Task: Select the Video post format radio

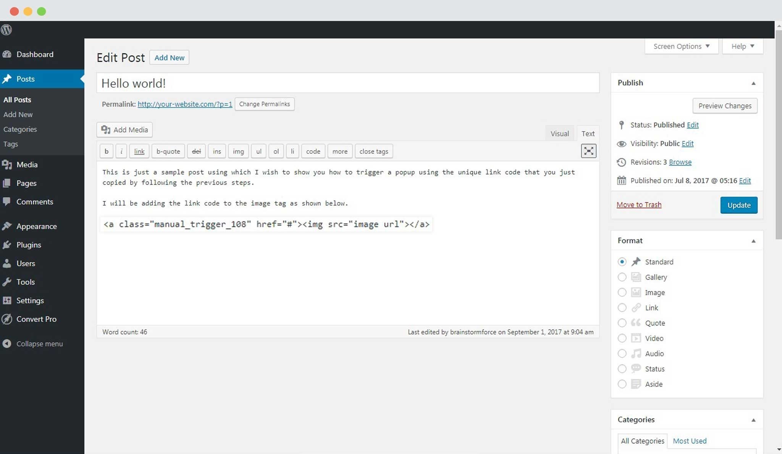Action: [622, 338]
